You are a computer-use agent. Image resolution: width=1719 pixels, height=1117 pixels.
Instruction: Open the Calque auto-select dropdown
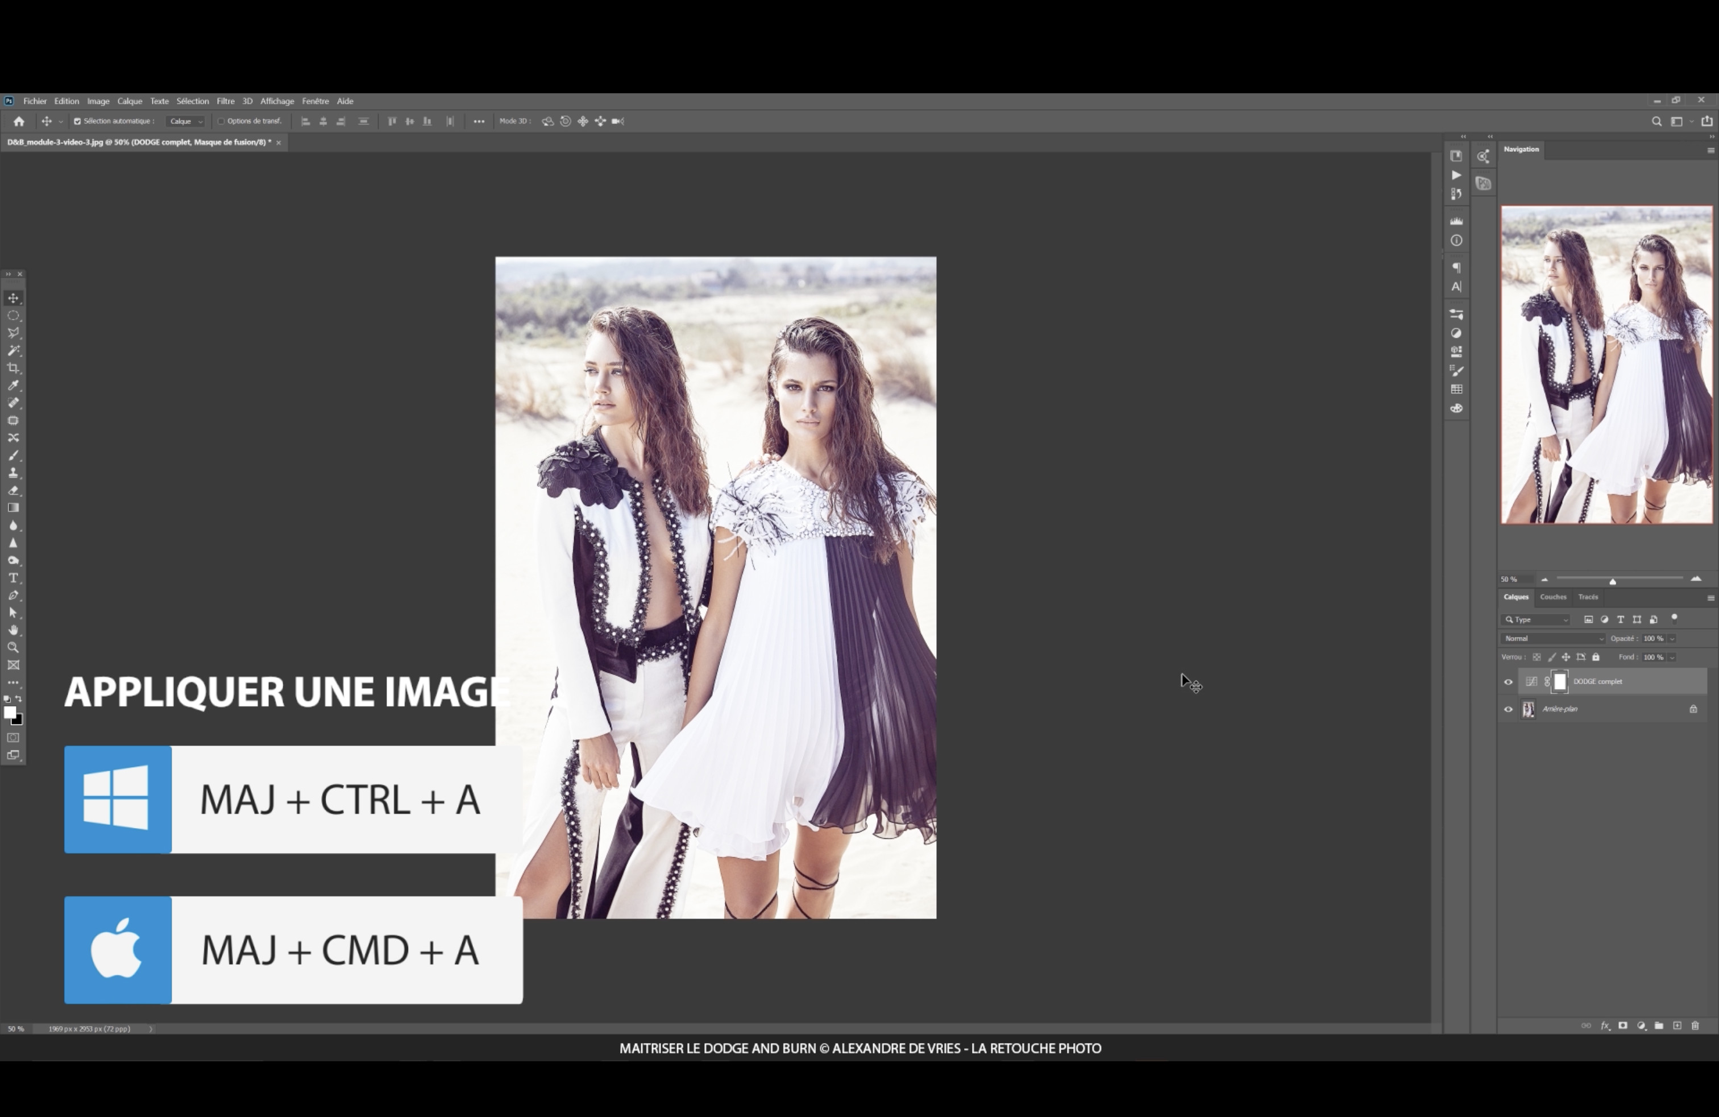[186, 121]
